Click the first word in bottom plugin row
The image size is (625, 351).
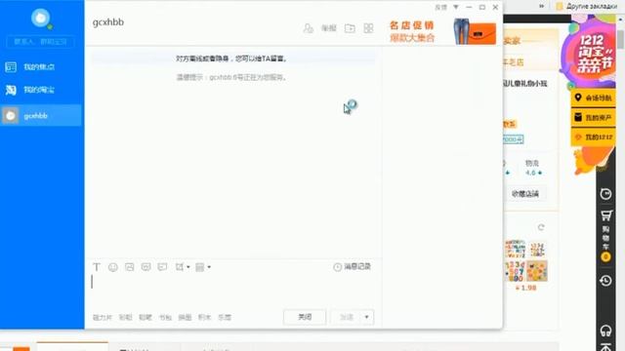tap(103, 317)
